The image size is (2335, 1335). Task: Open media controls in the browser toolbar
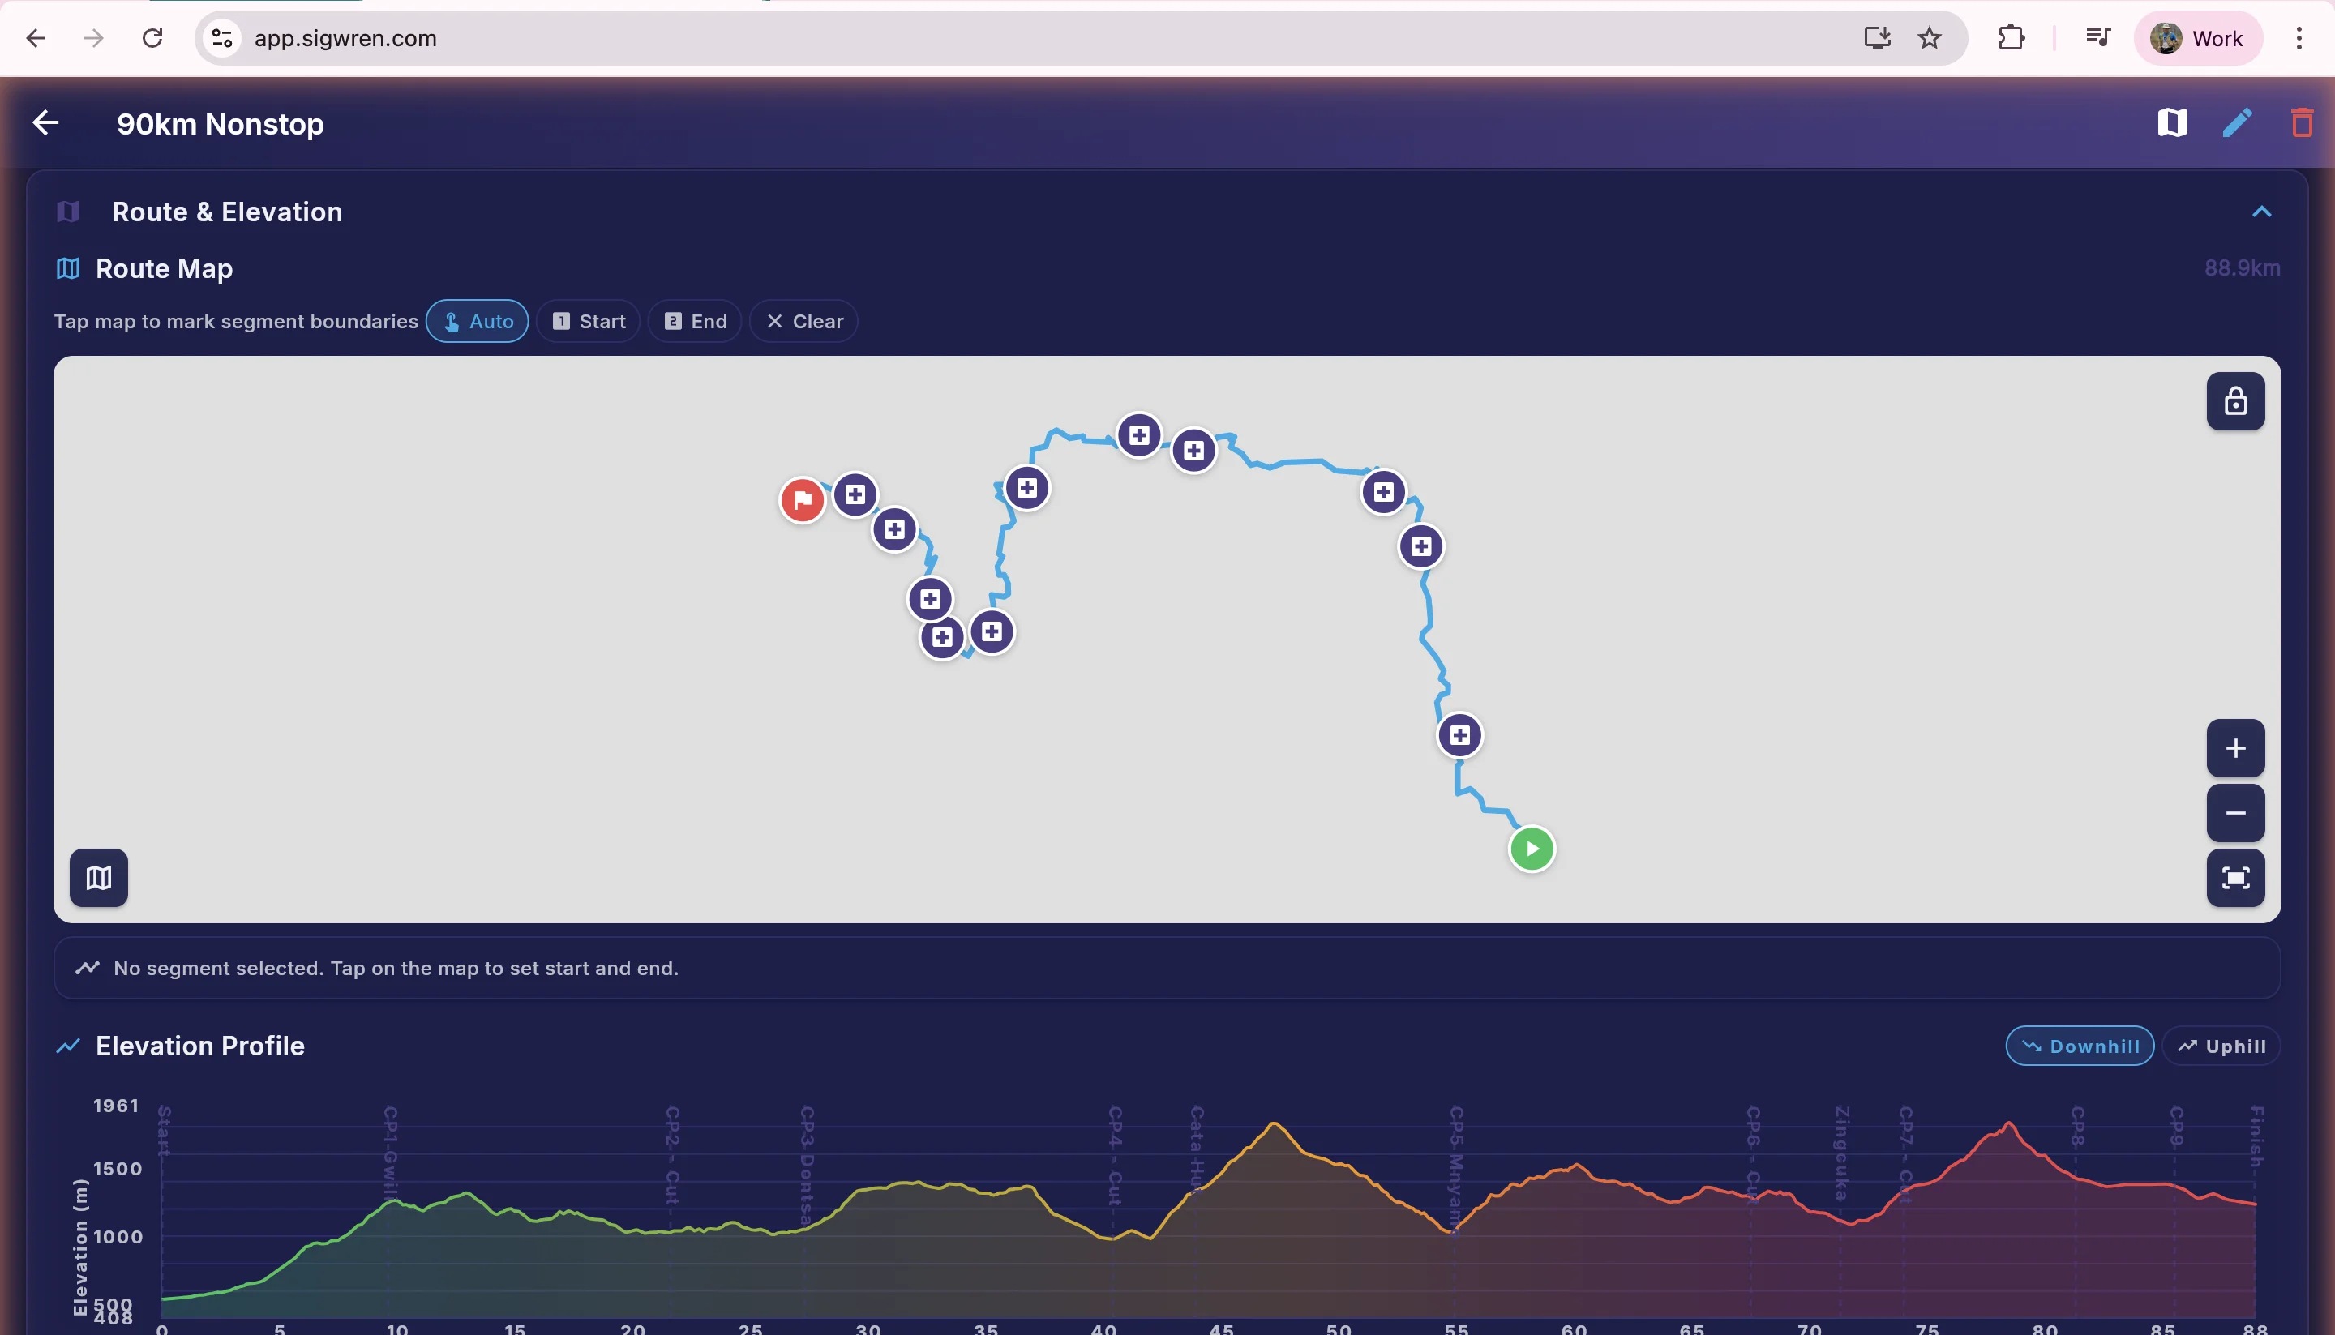pos(2098,37)
